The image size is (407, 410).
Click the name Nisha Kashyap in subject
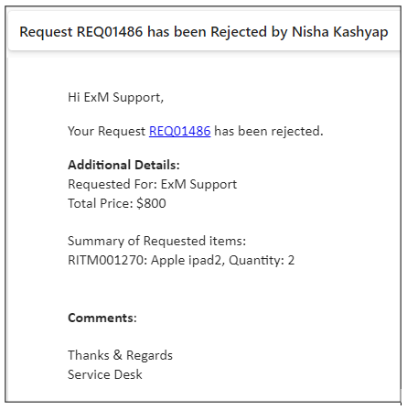point(340,32)
